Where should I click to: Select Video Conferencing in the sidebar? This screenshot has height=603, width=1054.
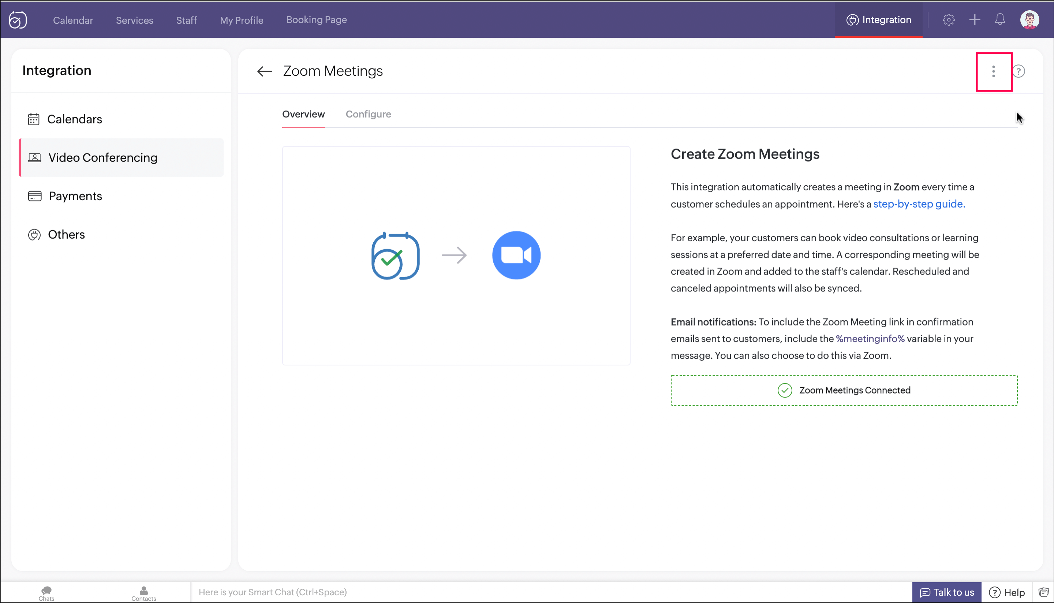point(121,158)
